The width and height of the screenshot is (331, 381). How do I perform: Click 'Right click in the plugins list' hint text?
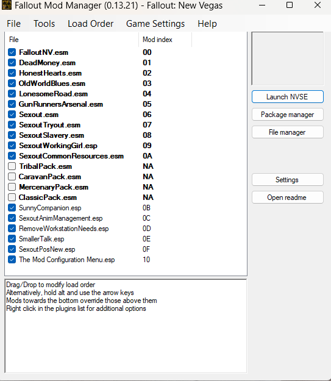coord(76,308)
